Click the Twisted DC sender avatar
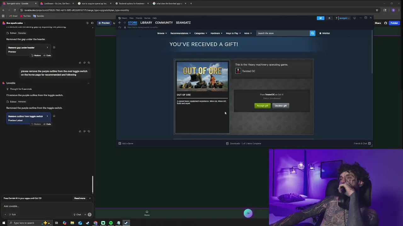This screenshot has height=226, width=403. coord(238,71)
